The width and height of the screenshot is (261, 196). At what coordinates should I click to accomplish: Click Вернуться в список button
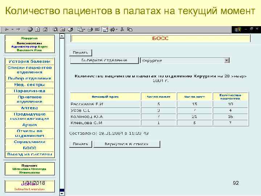(127, 144)
